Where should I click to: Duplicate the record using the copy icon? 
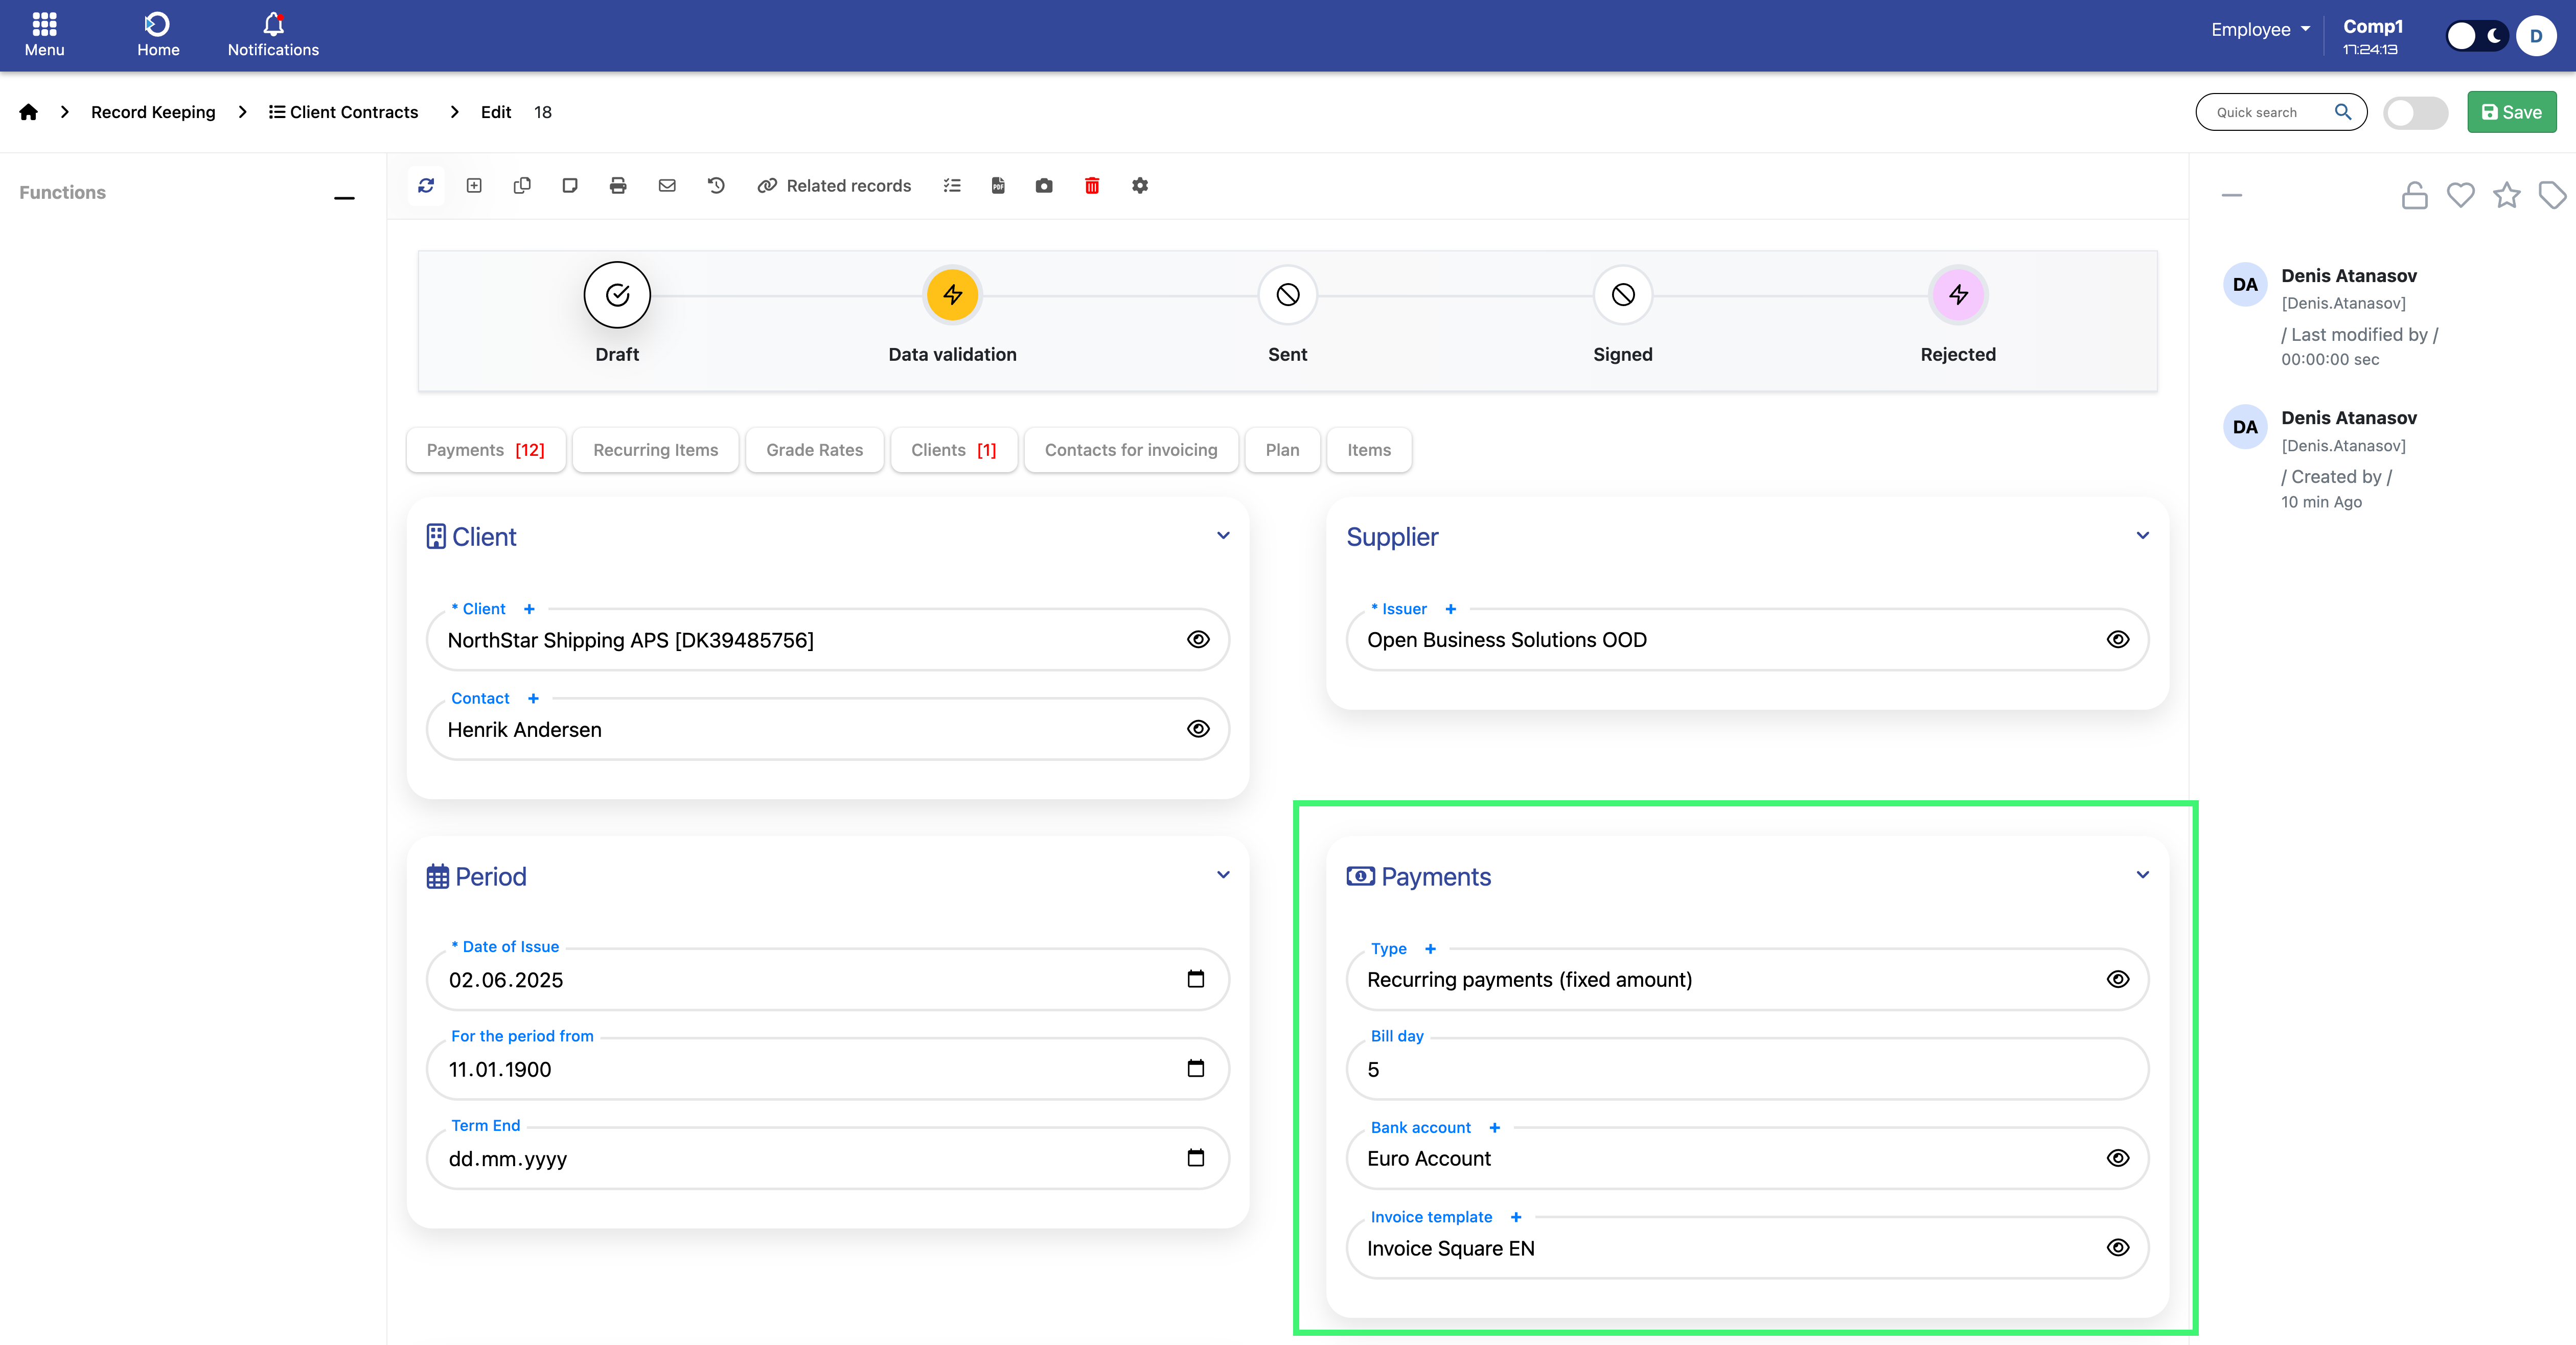pyautogui.click(x=522, y=185)
